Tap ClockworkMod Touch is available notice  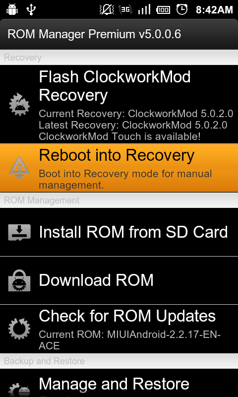pyautogui.click(x=119, y=136)
